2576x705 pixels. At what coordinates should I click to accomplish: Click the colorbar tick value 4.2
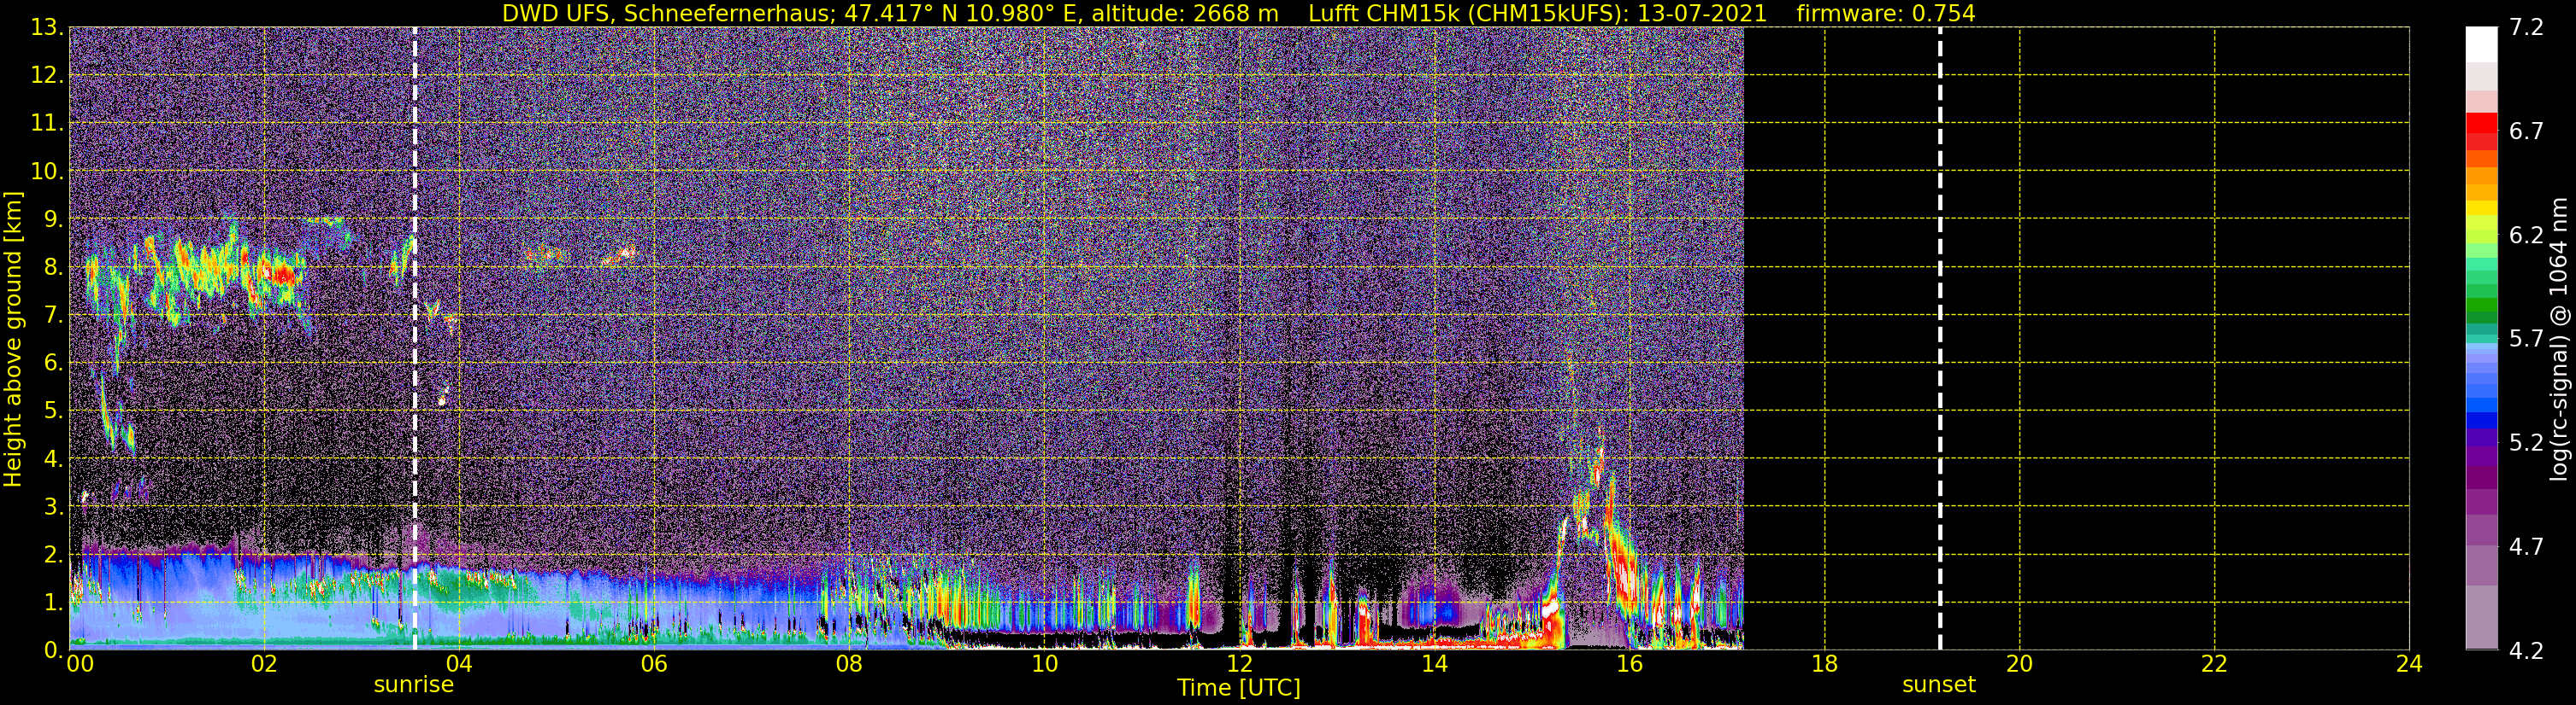tap(2526, 650)
